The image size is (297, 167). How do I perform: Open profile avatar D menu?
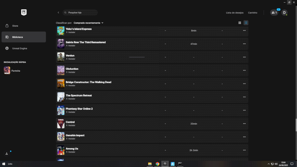coord(284,13)
